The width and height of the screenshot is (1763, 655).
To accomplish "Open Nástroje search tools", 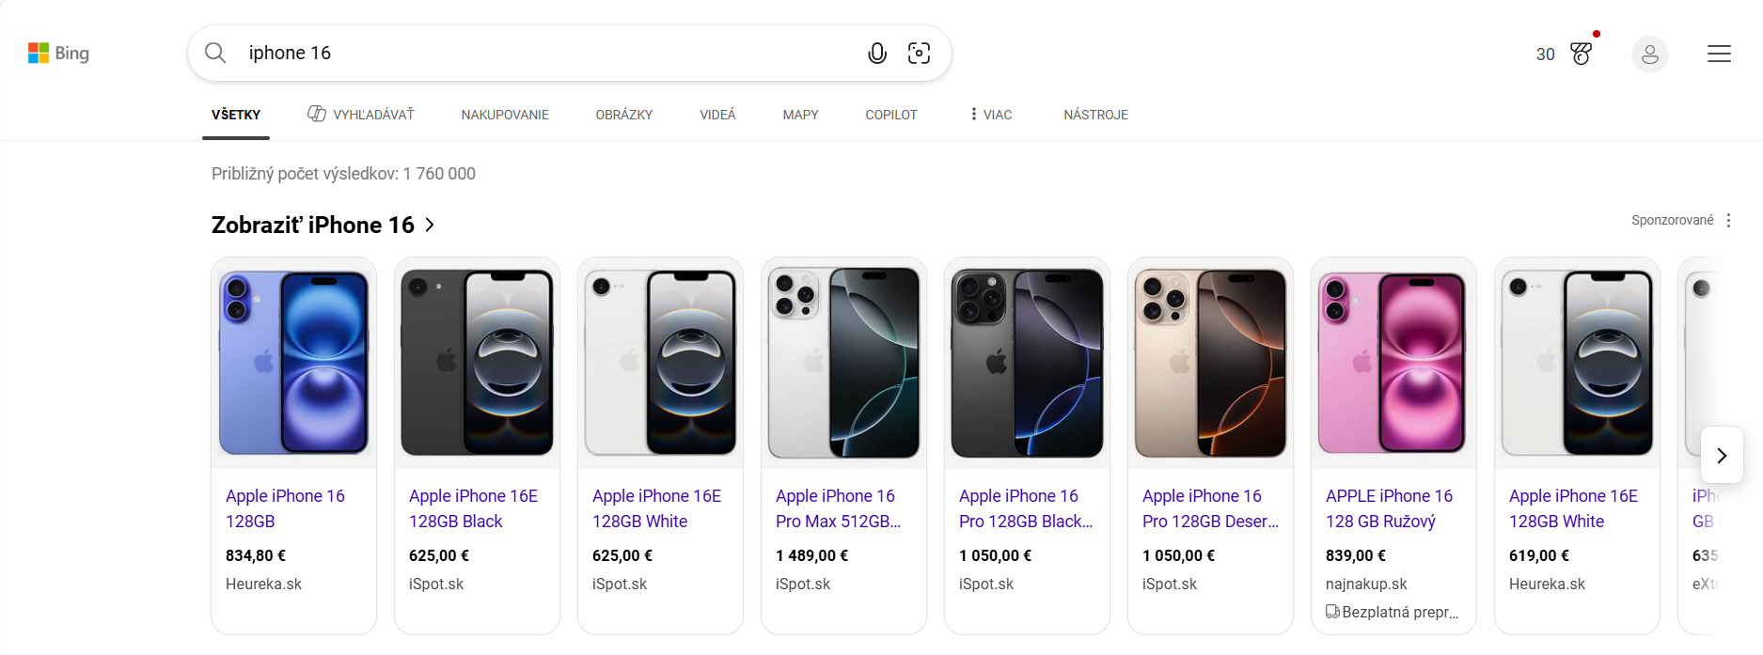I will point(1095,115).
